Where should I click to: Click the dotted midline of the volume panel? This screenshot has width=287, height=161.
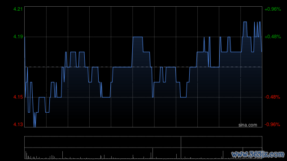[143, 148]
